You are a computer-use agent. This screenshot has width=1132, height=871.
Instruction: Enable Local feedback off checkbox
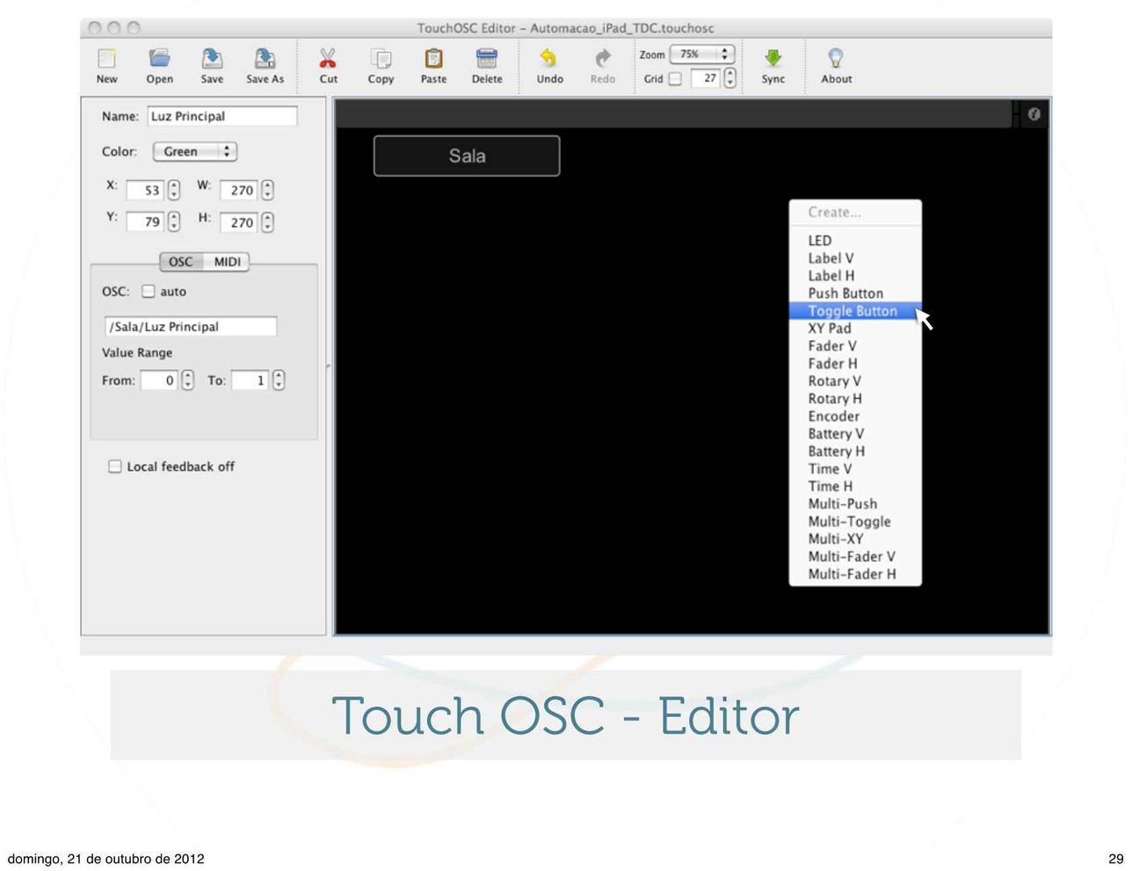tap(115, 467)
